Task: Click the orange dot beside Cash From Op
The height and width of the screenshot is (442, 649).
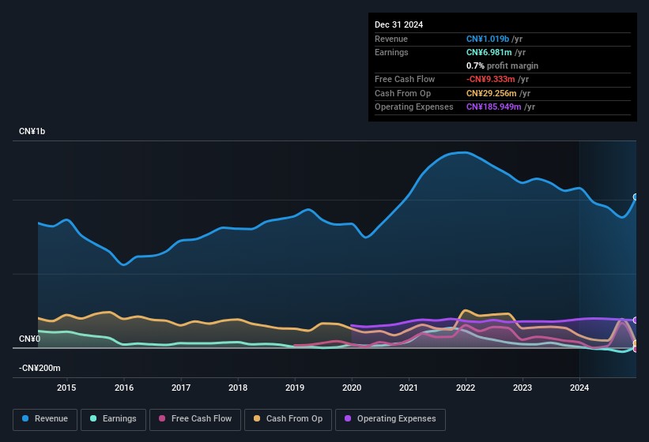Action: click(258, 418)
